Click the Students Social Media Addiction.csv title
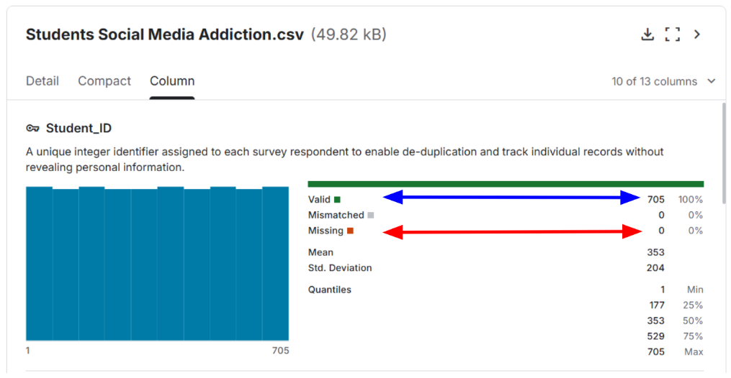 [x=164, y=34]
